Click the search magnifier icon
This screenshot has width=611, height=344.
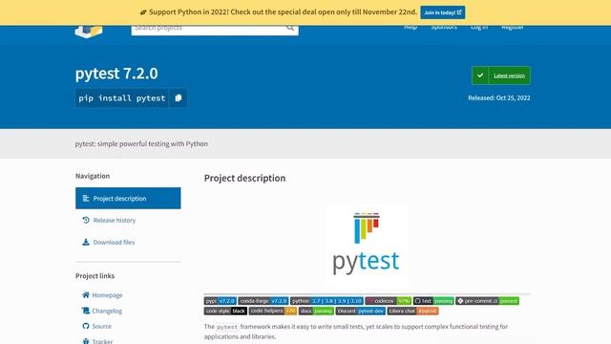pos(290,28)
